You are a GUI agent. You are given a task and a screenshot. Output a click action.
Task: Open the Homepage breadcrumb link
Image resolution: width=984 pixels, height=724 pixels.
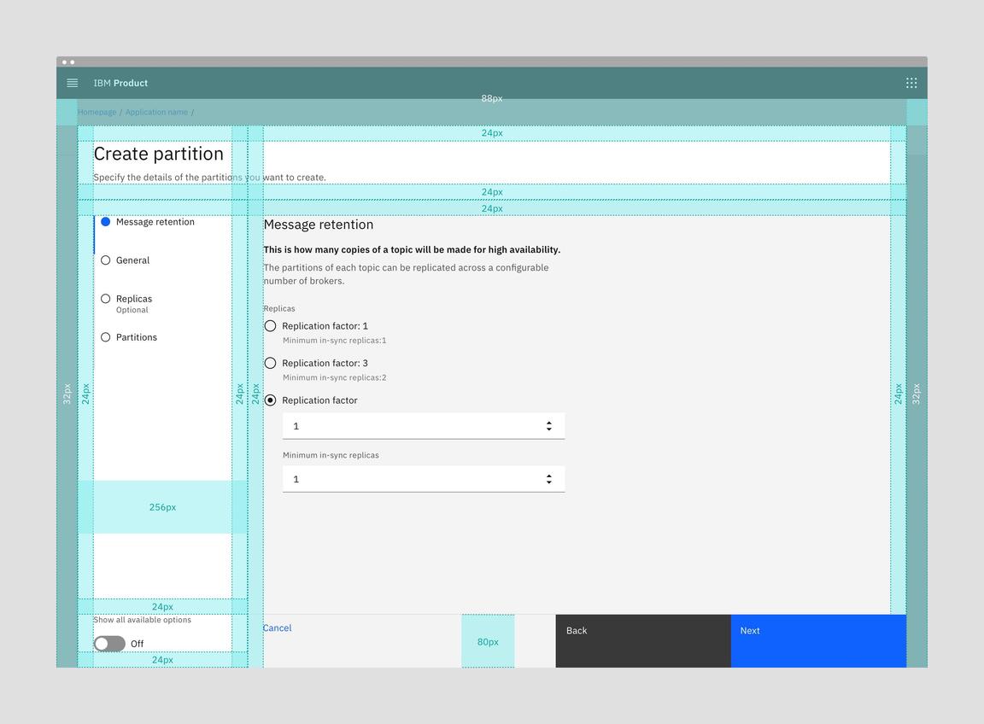coord(97,111)
